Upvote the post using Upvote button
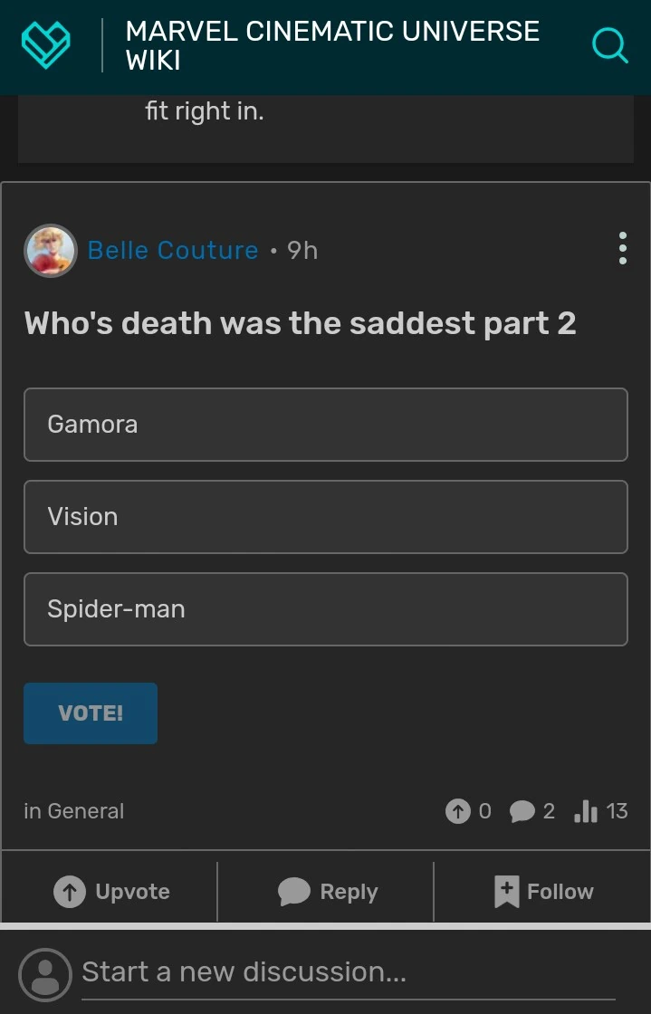This screenshot has height=1014, width=651. point(110,891)
